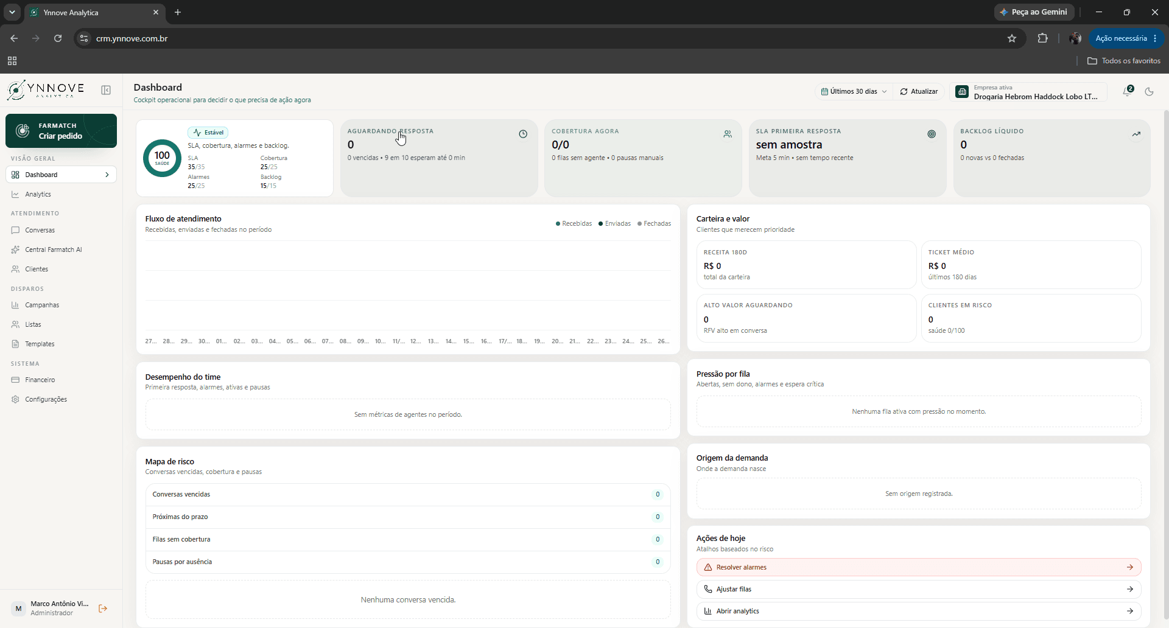1169x628 pixels.
Task: Go to Analytics in sidebar
Action: [61, 194]
